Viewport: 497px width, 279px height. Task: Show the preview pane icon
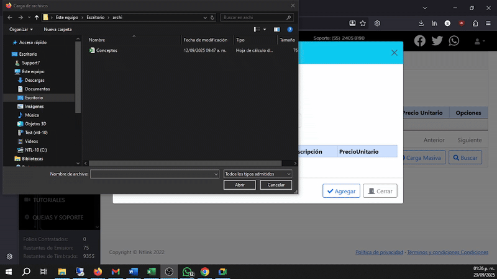pos(276,29)
